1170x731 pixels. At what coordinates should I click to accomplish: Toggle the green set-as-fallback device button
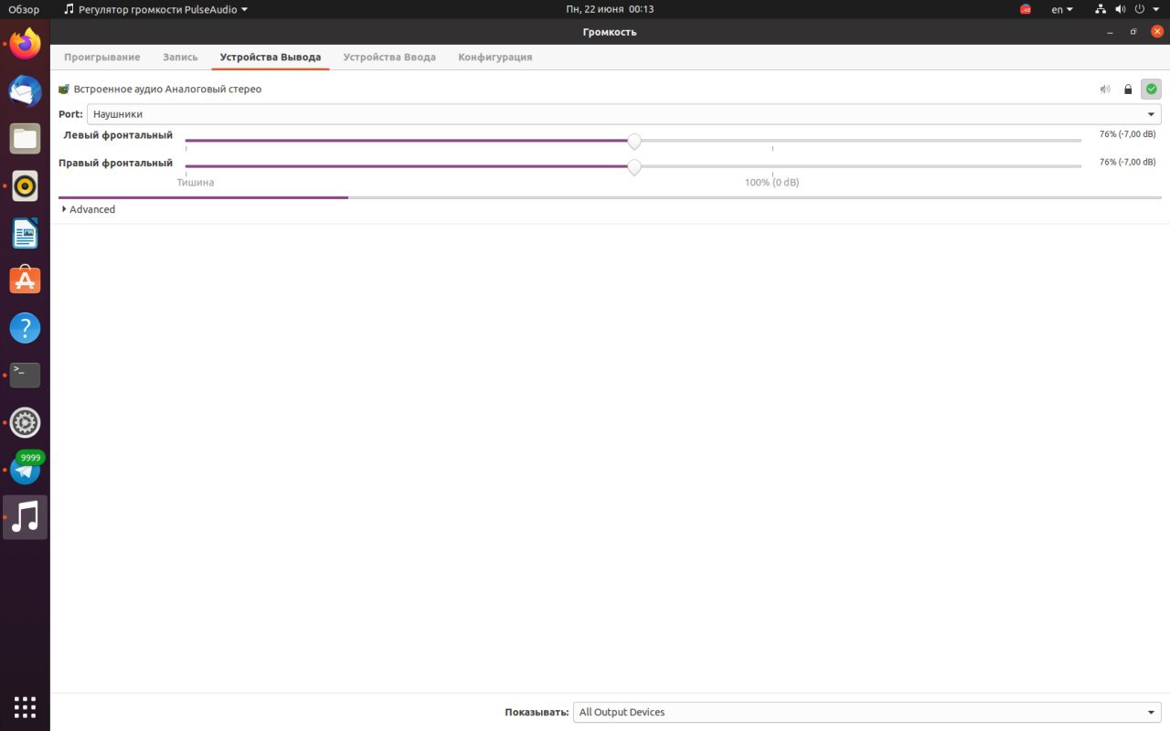click(1151, 90)
